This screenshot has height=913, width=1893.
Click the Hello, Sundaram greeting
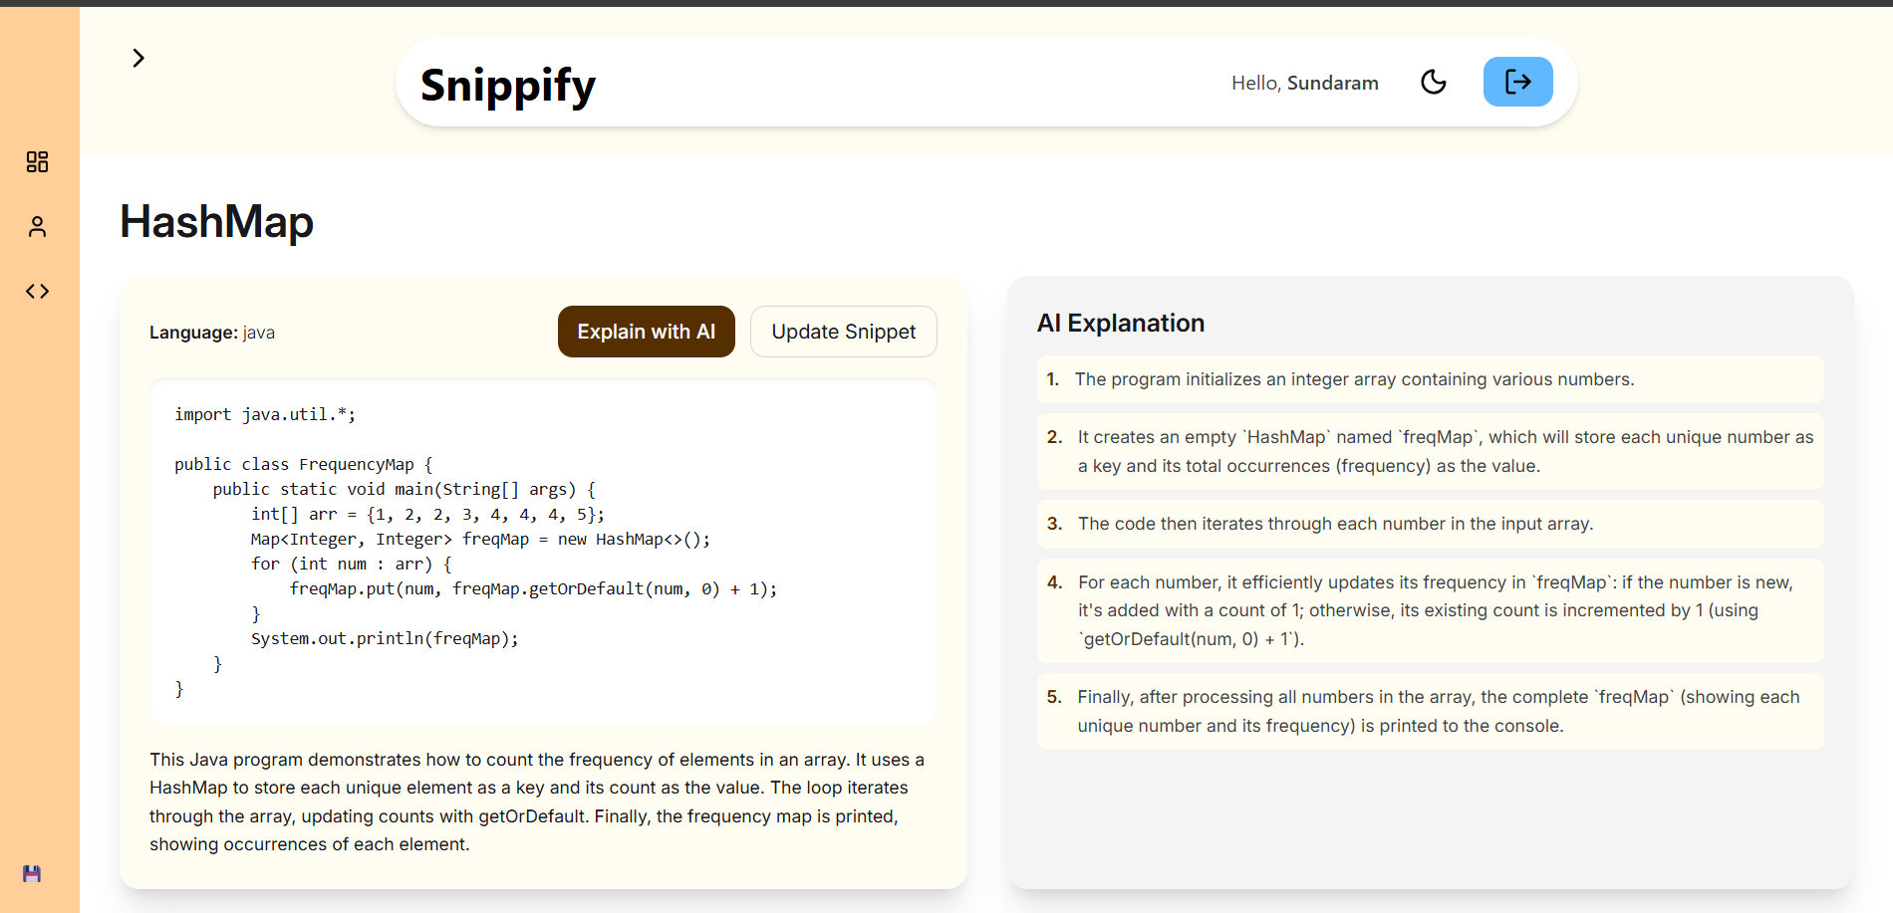(1304, 83)
